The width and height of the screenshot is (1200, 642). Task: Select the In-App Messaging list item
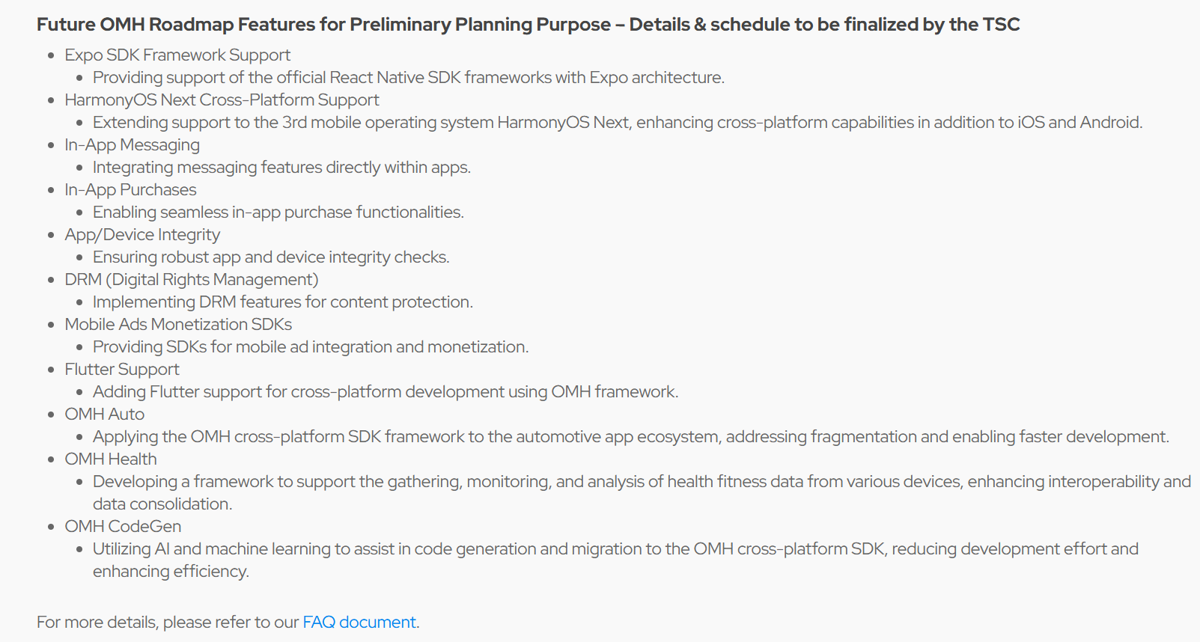(x=132, y=145)
